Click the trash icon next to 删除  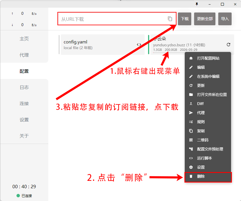coord(191,176)
